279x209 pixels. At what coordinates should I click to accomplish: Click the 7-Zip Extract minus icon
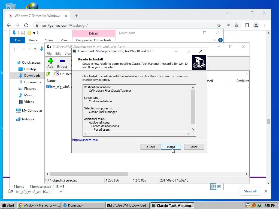[62, 61]
